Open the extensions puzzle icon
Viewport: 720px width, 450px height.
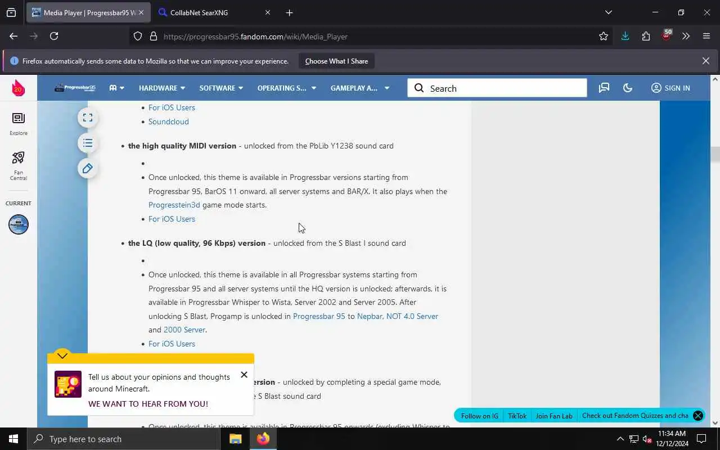coord(646,37)
